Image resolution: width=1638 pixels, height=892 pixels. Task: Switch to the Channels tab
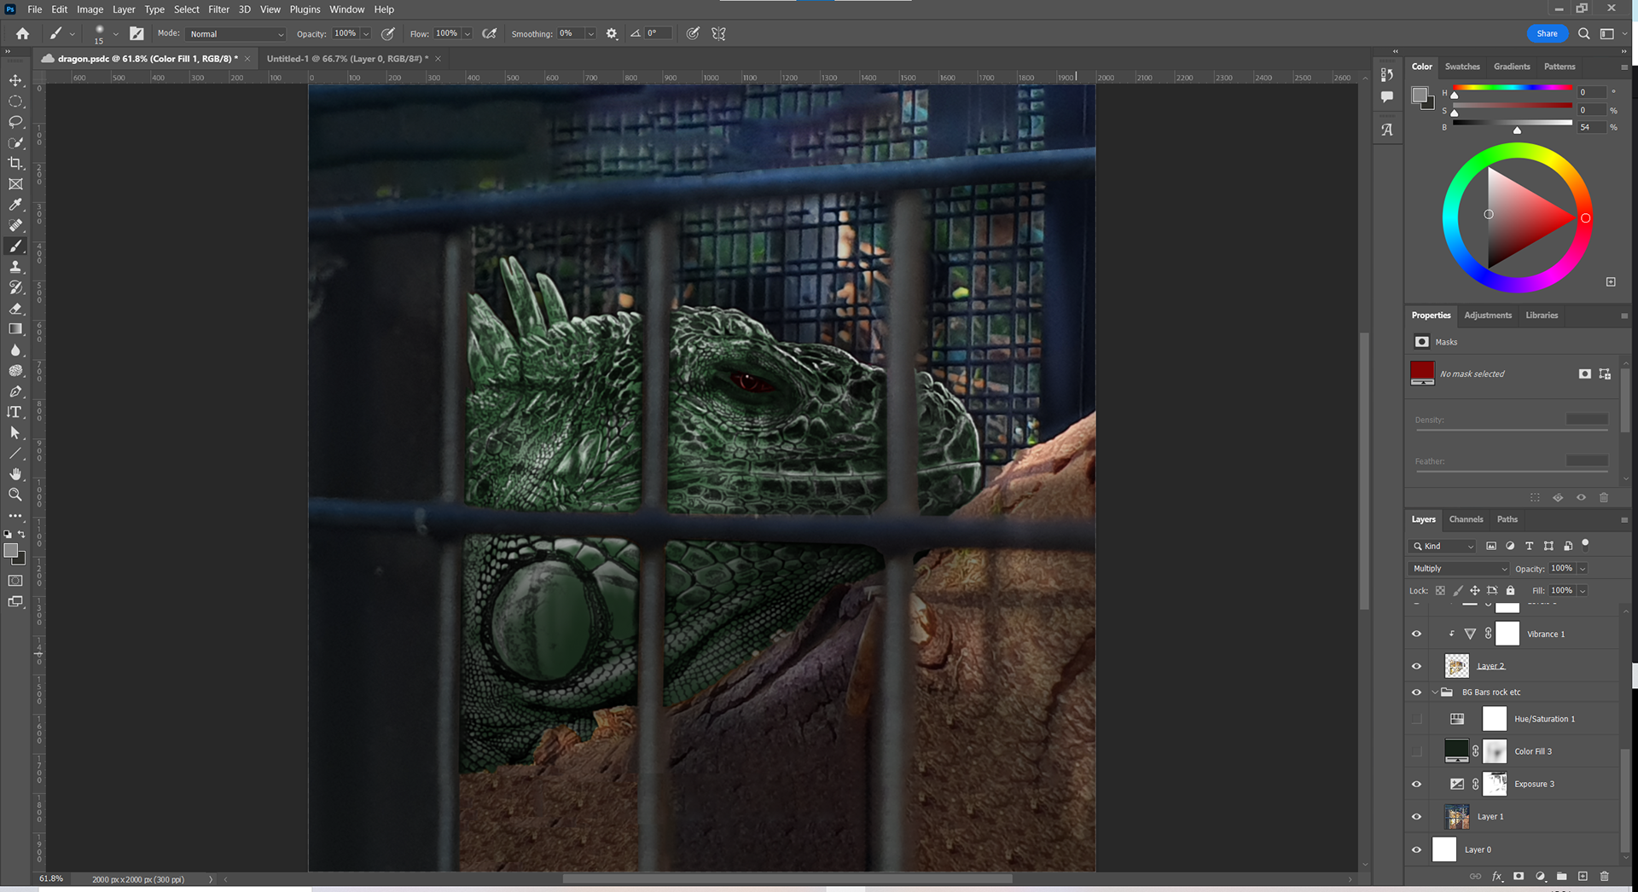[x=1466, y=519]
